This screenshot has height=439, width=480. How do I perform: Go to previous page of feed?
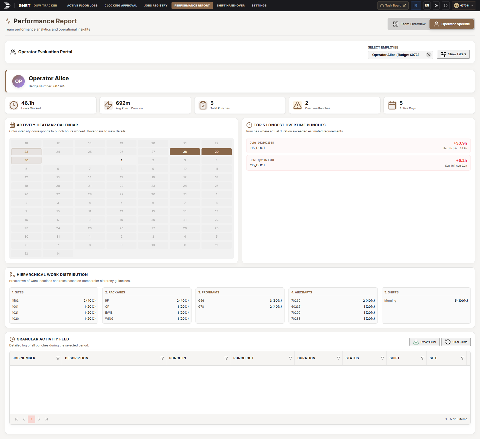(x=24, y=419)
